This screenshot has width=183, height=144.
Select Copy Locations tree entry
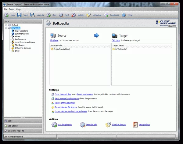click(x=21, y=31)
